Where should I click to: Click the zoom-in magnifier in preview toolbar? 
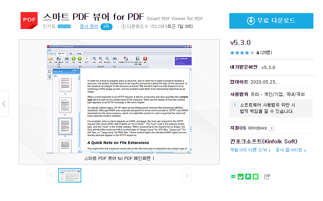tap(100, 59)
